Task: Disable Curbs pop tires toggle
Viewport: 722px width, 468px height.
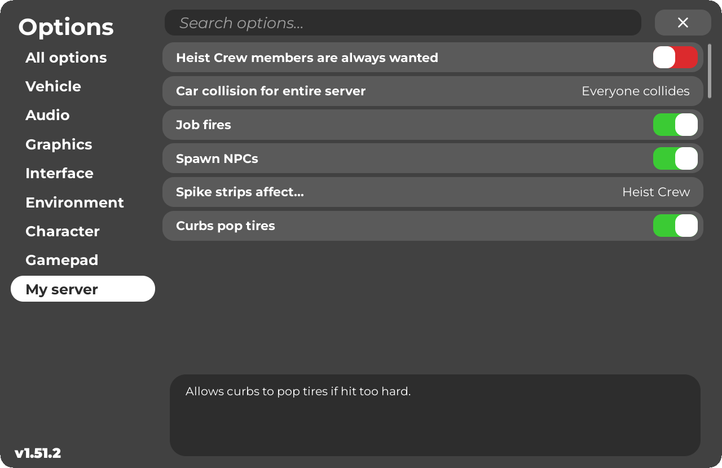Action: click(x=675, y=226)
